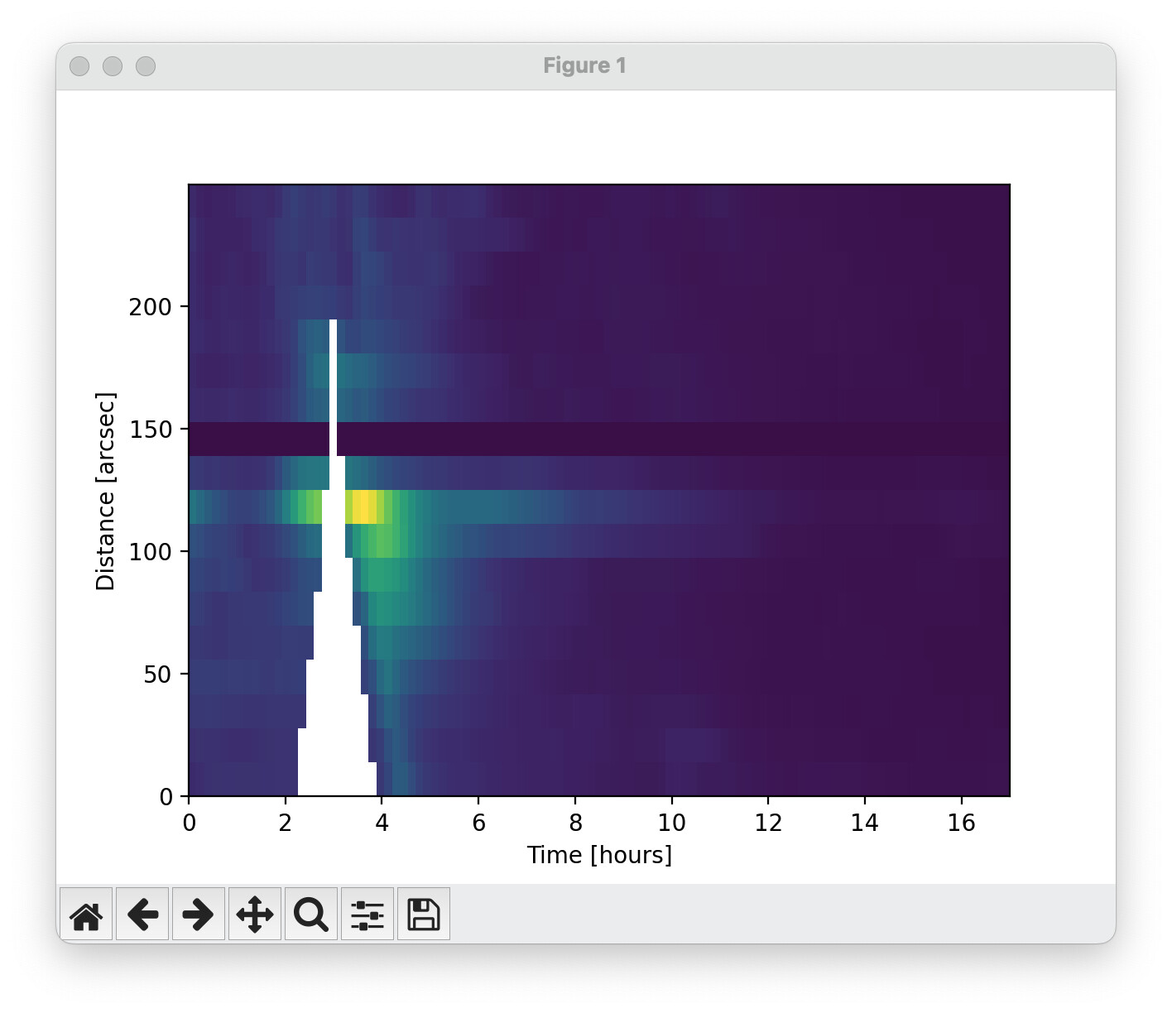Click the x-axis tick label 16
This screenshot has height=1013, width=1172.
pos(962,823)
